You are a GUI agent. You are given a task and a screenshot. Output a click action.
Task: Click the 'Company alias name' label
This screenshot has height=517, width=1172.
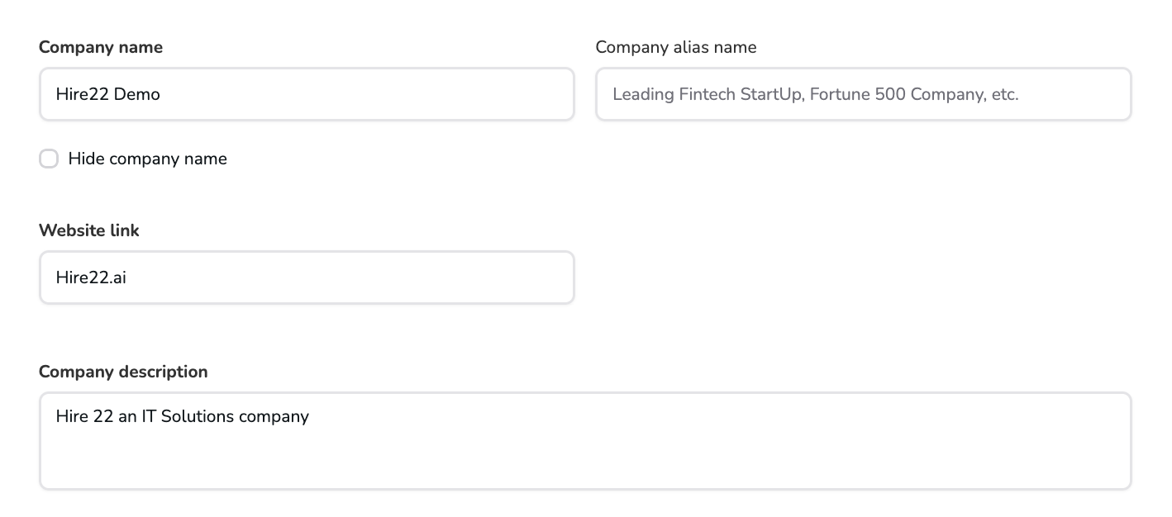675,47
